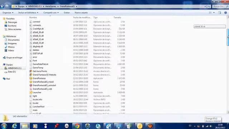The width and height of the screenshot is (229, 129).
Task: Click the vertical scrollbar thumb
Action: pos(228,37)
